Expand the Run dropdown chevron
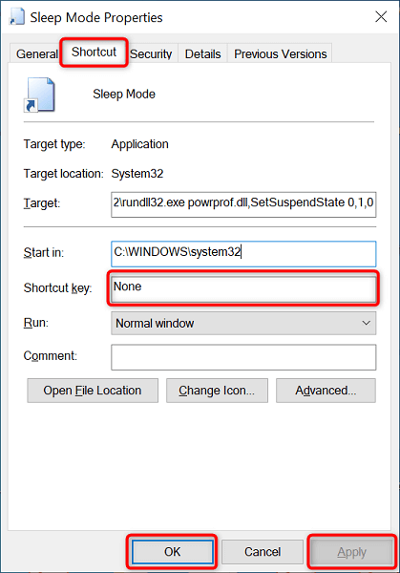 (x=366, y=323)
